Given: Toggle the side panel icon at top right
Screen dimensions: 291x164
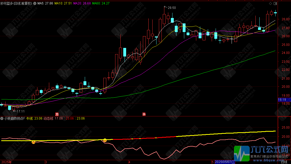Looking at the screenshot, I should [275, 3].
